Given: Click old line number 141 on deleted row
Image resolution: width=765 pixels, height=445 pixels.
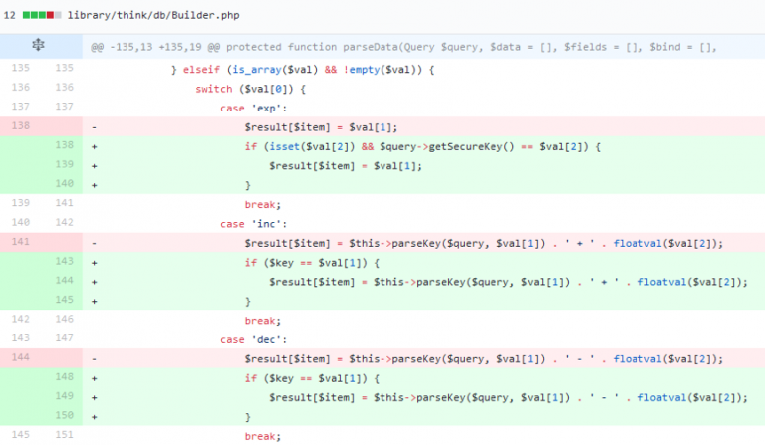Looking at the screenshot, I should coord(21,242).
